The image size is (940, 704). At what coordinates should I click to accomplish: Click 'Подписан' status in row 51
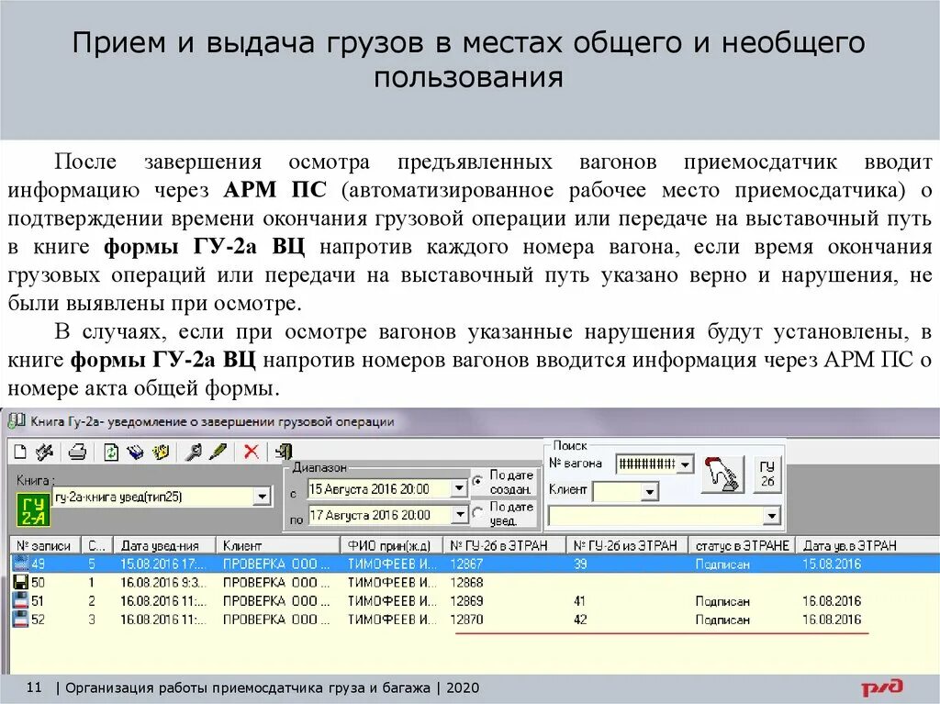pos(722,601)
